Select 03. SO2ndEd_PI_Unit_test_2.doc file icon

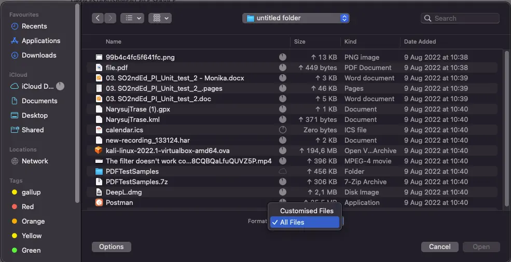[x=99, y=99]
